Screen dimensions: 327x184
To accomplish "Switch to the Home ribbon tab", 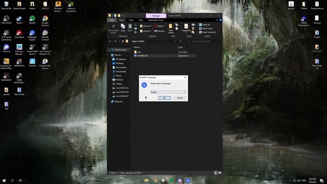I will click(x=122, y=20).
